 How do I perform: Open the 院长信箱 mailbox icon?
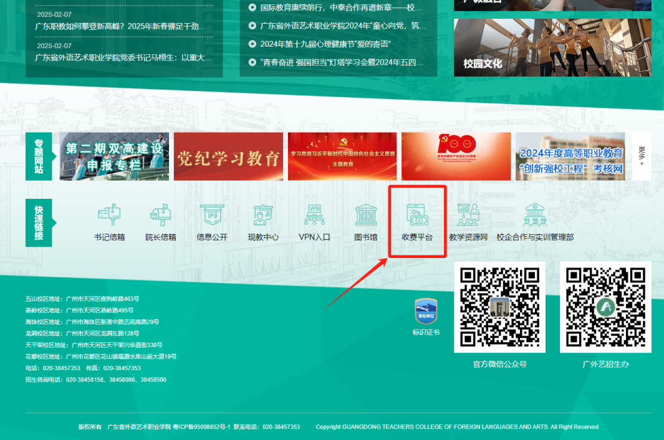[x=161, y=216]
